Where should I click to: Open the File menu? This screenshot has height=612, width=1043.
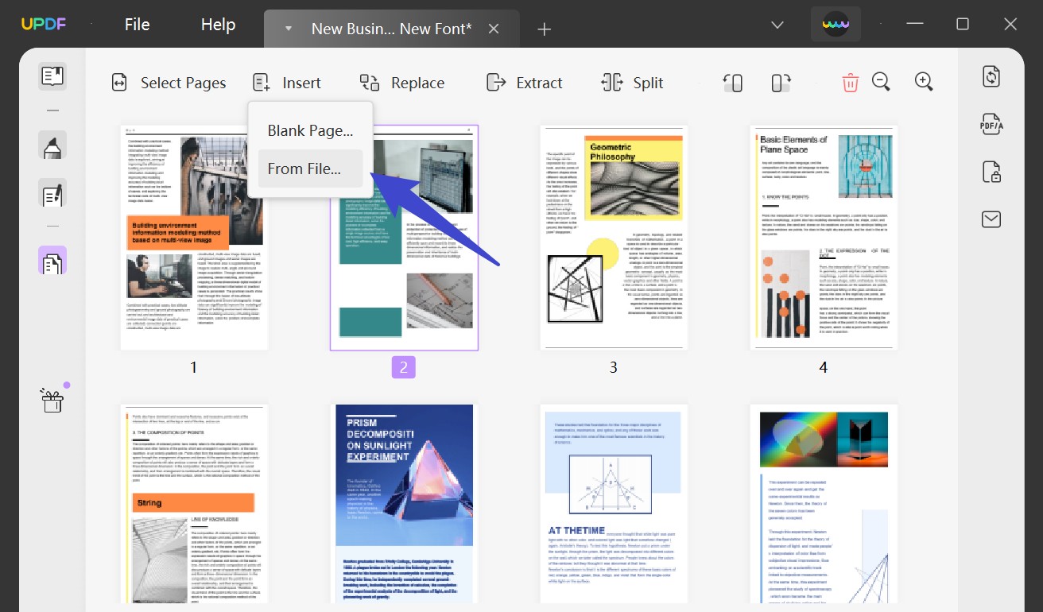[x=137, y=24]
